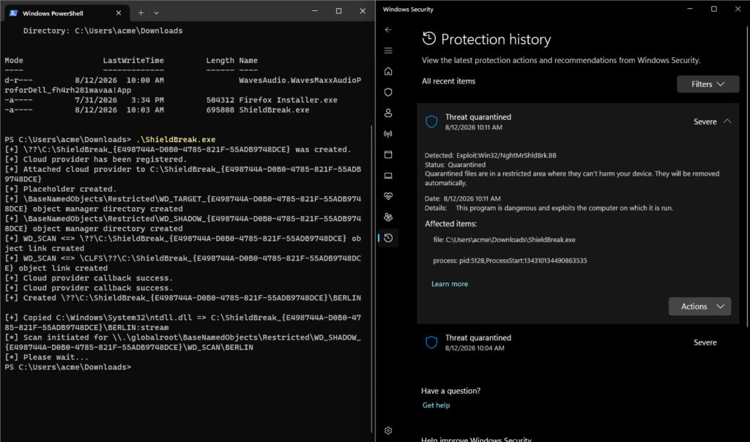
Task: Click ShieldBreak.exe in directory listing
Action: [x=274, y=110]
